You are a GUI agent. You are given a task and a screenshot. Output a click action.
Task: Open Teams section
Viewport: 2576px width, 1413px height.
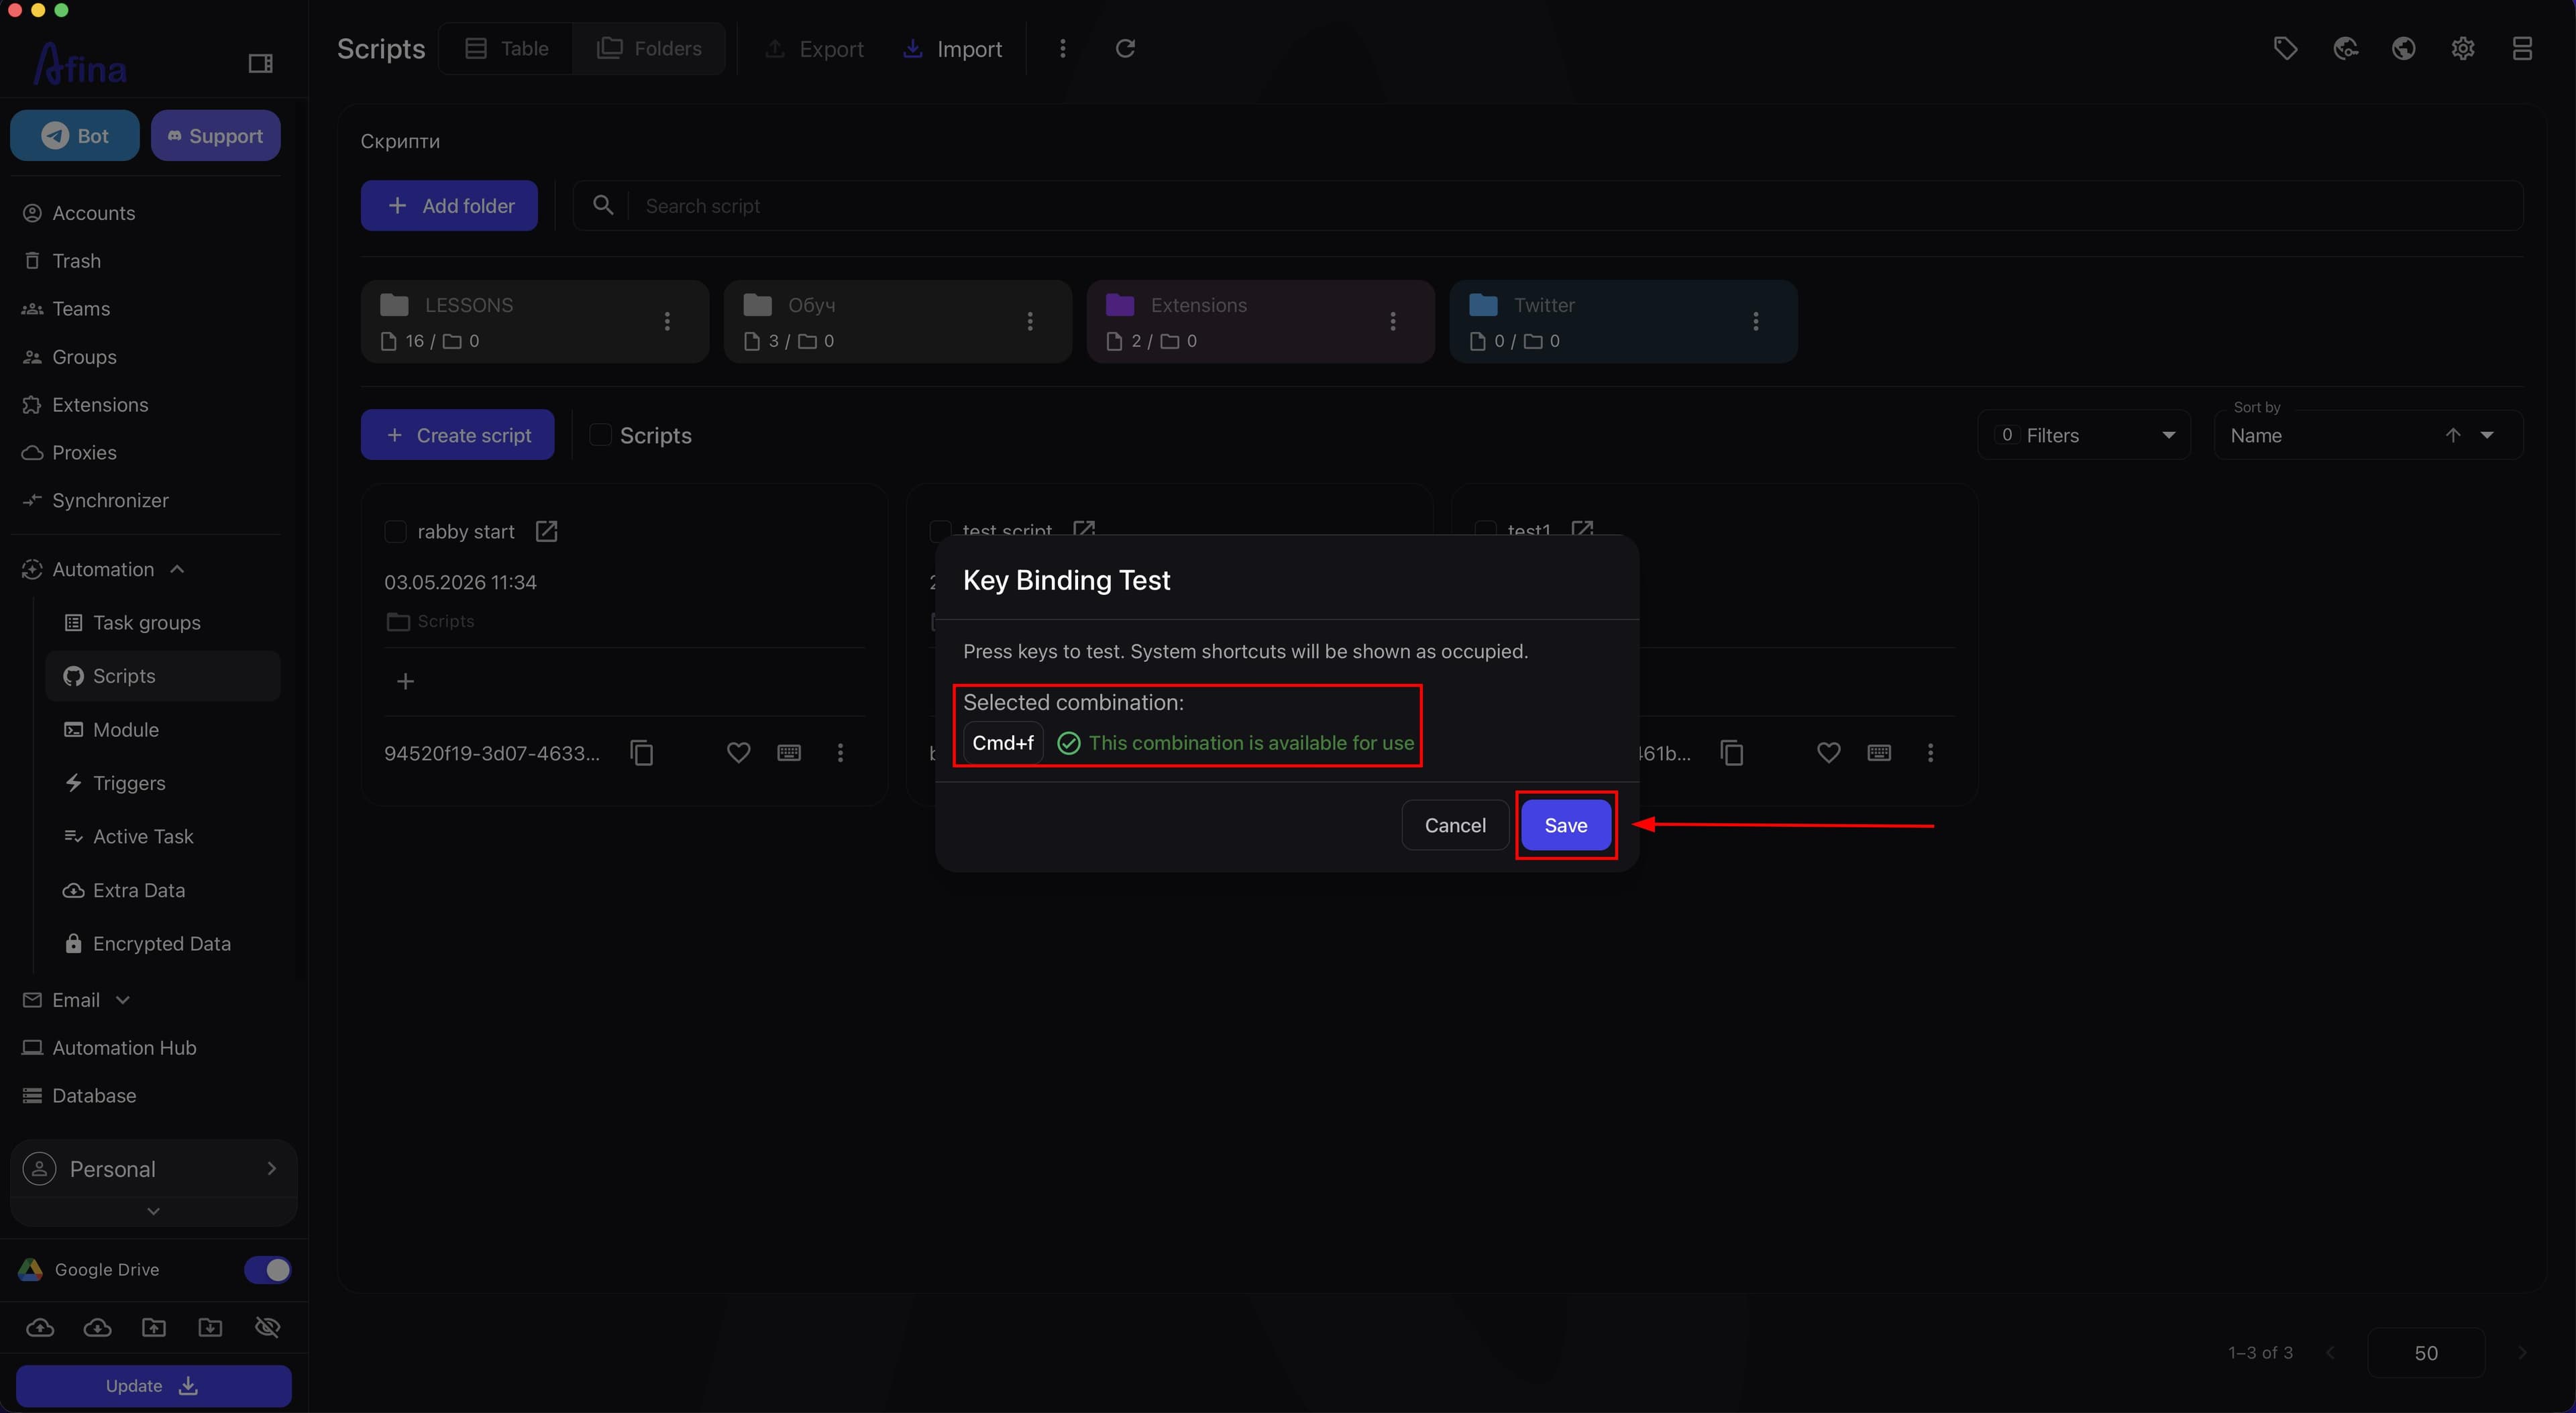[x=81, y=309]
